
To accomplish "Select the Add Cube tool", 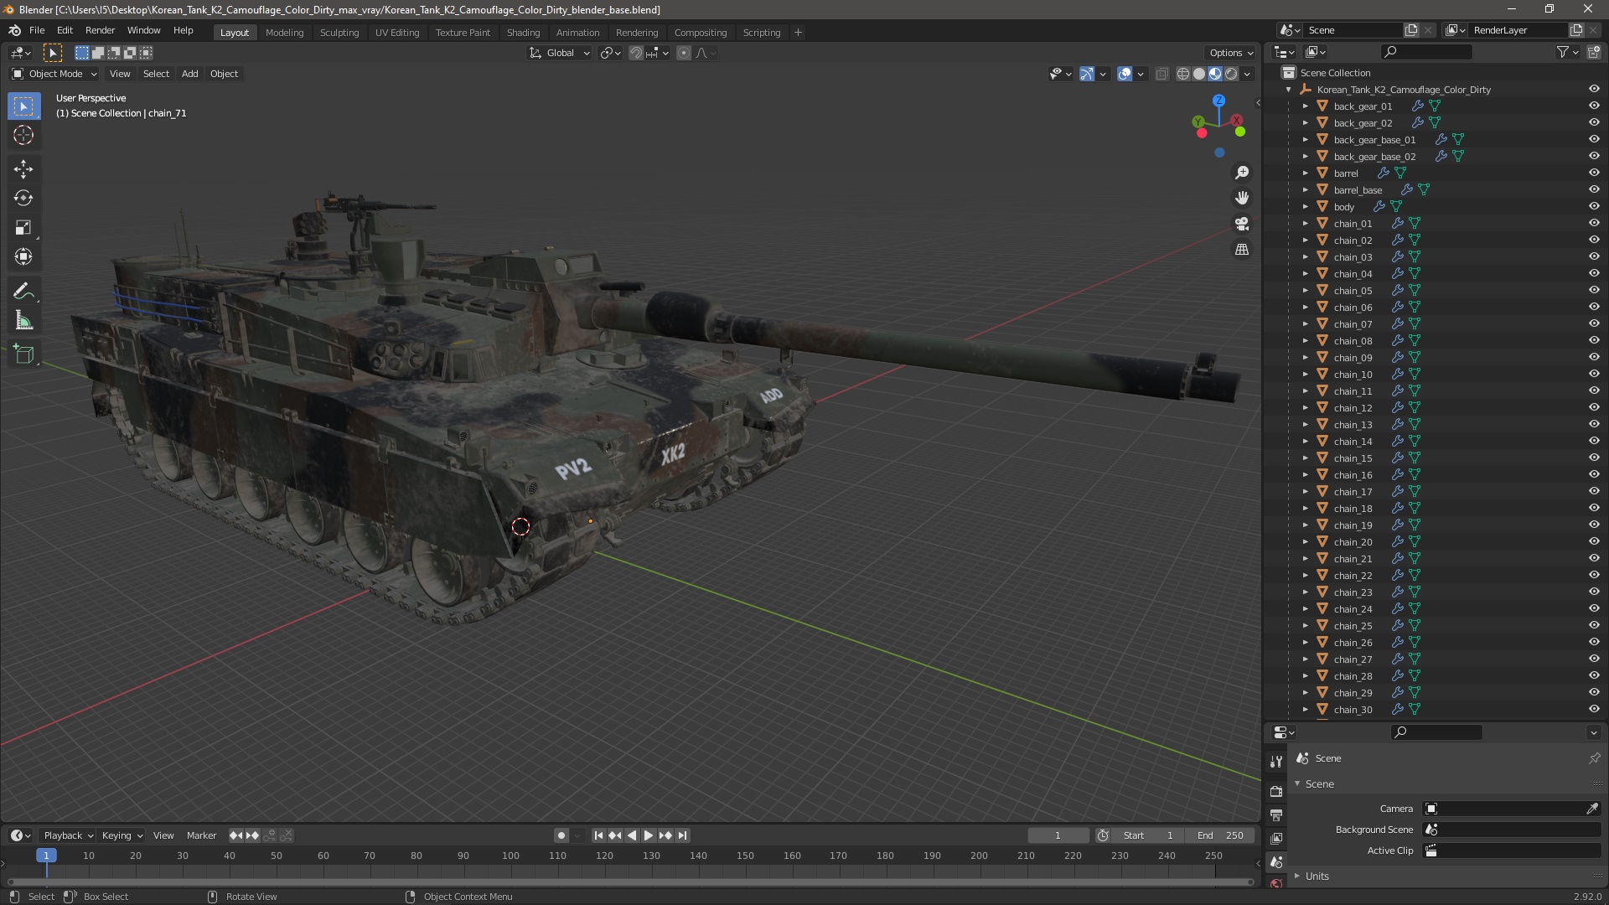I will pos(23,355).
